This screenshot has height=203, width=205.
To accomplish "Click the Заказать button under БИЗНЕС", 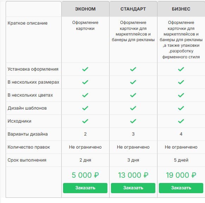I will 181,188.
